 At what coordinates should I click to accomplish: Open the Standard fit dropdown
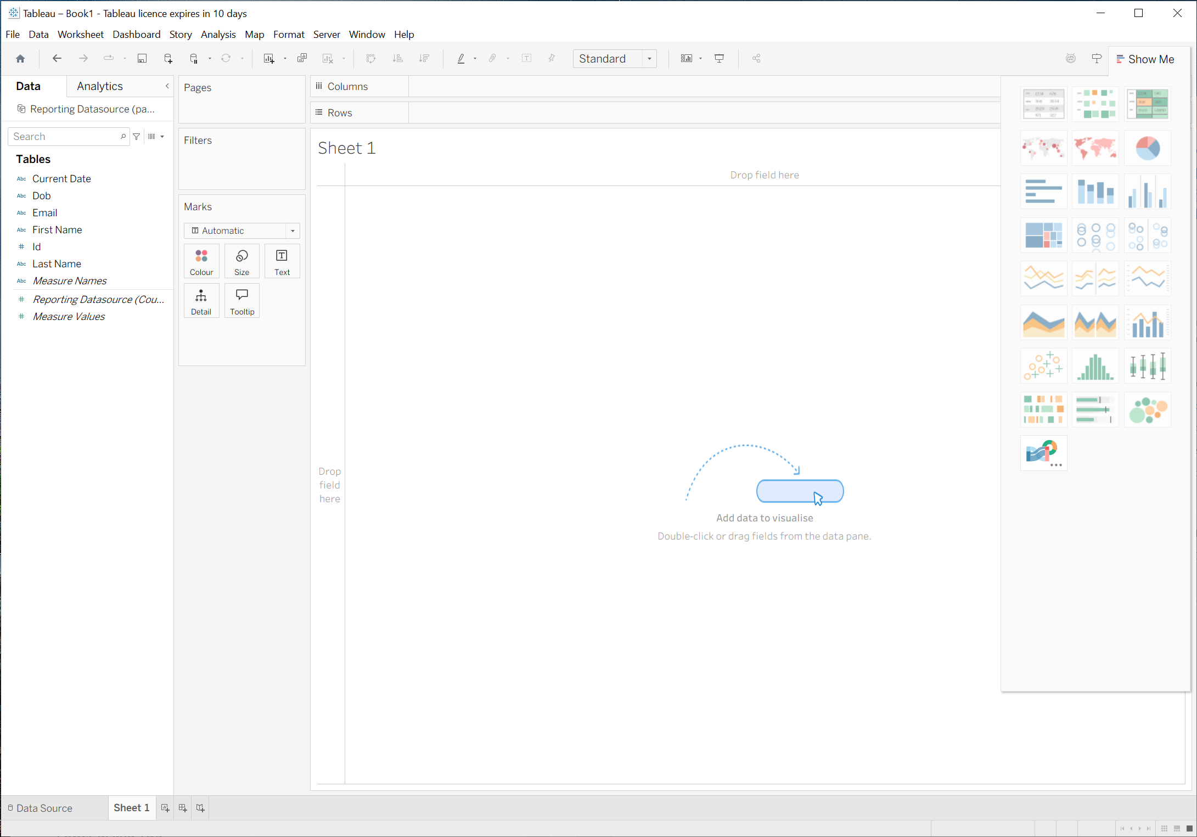pyautogui.click(x=649, y=59)
